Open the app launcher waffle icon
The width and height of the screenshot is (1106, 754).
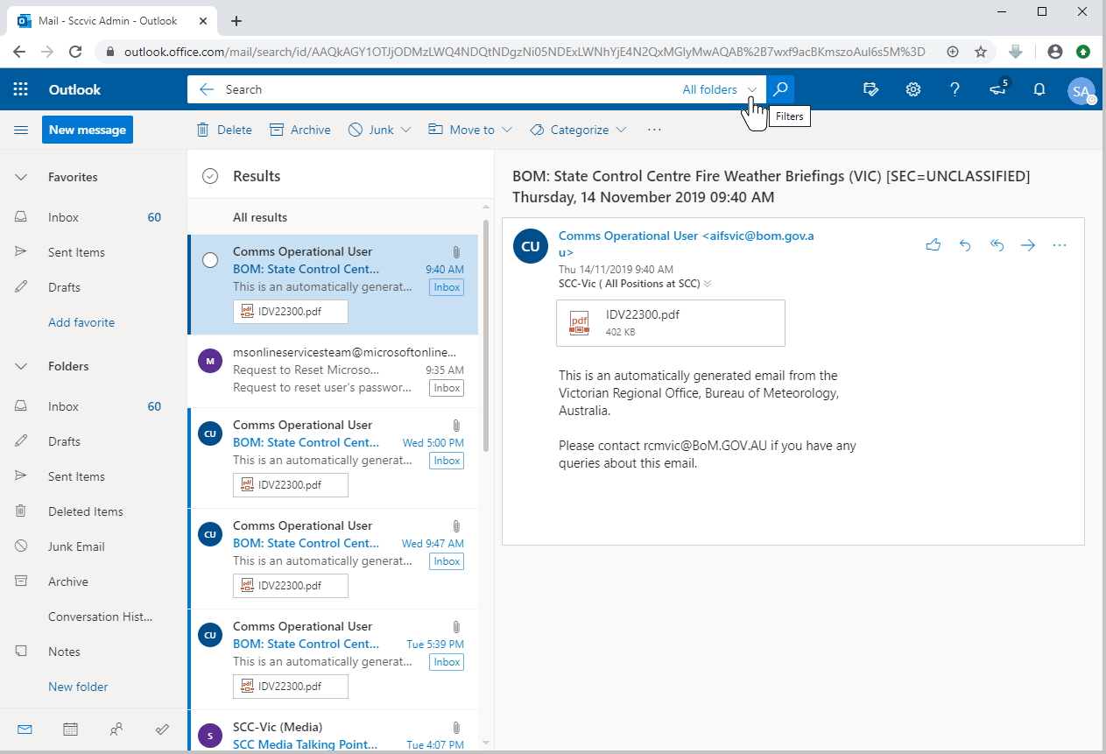21,89
